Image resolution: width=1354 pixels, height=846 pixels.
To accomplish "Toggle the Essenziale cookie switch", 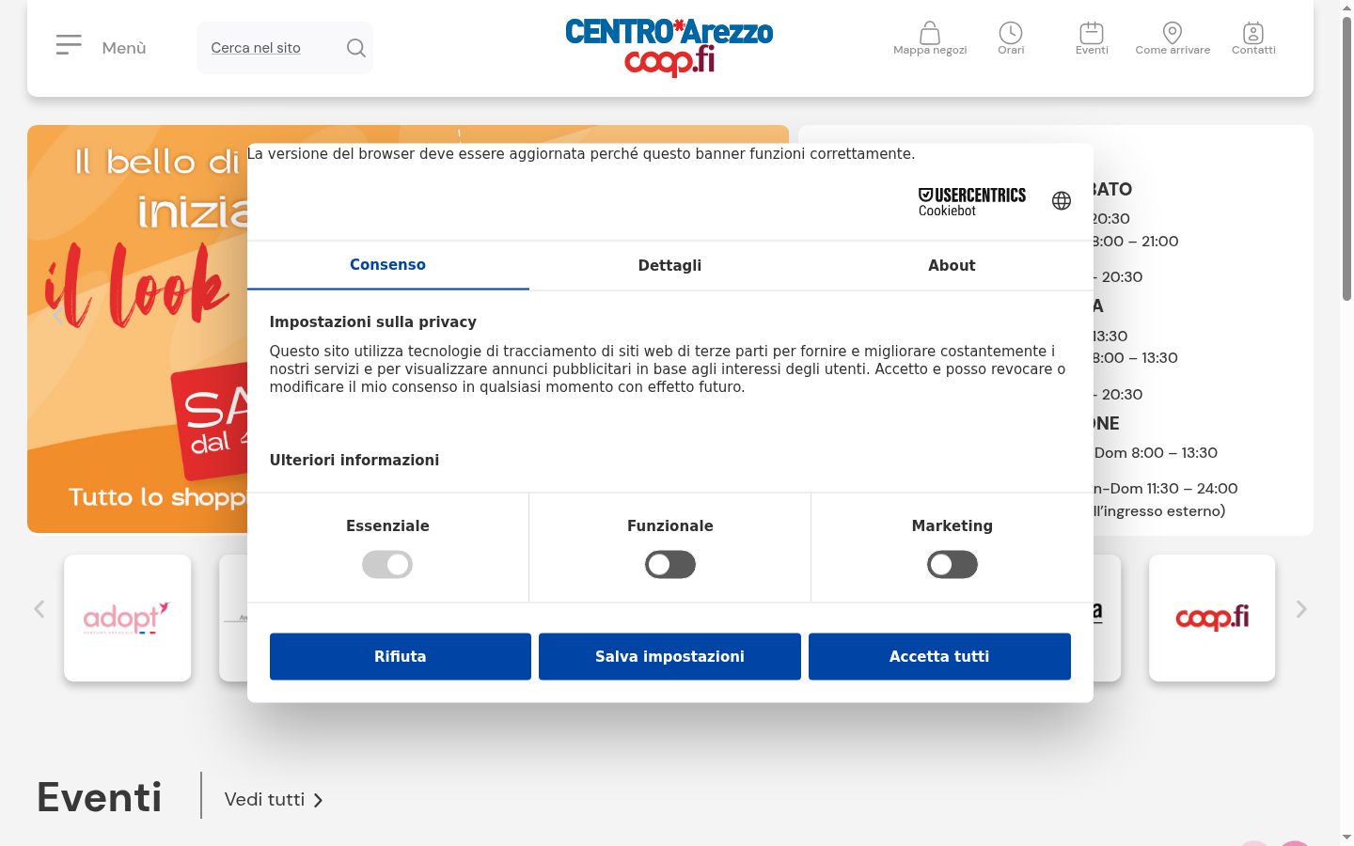I will [x=387, y=564].
